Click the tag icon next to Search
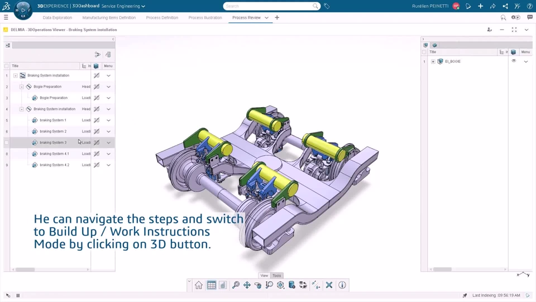This screenshot has width=536, height=302. pos(327,6)
